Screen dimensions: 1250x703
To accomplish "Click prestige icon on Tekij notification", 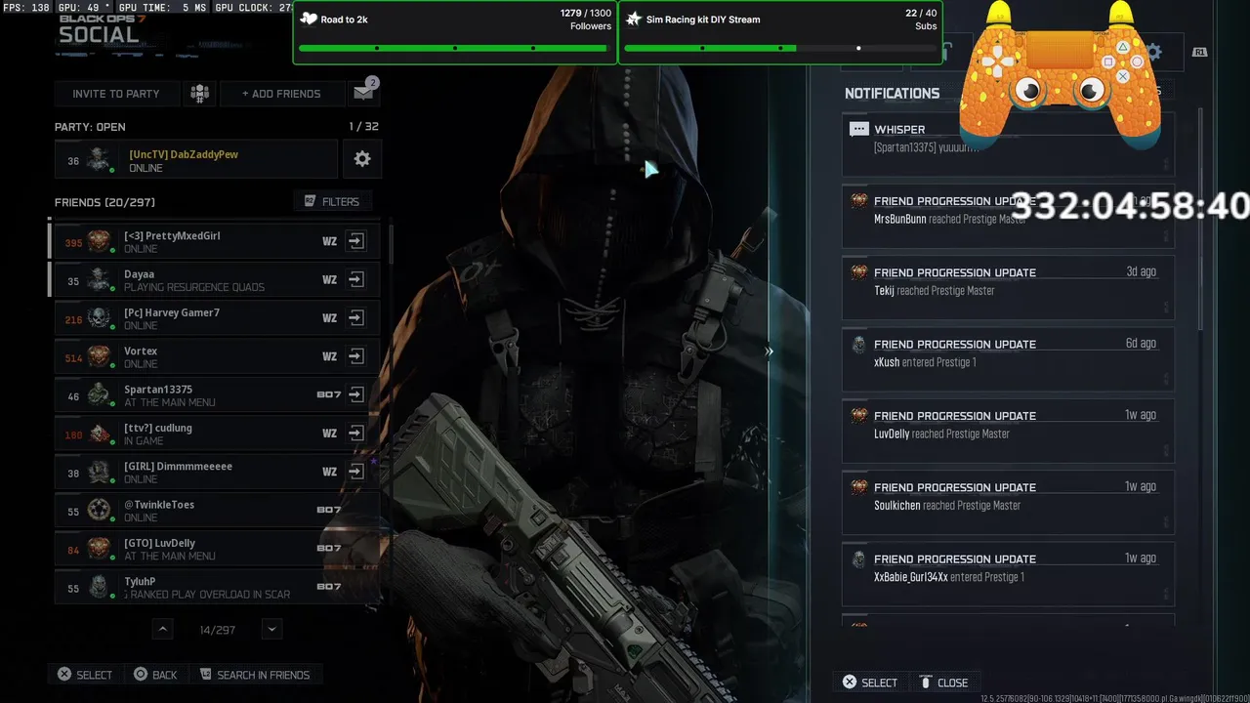I will click(858, 272).
